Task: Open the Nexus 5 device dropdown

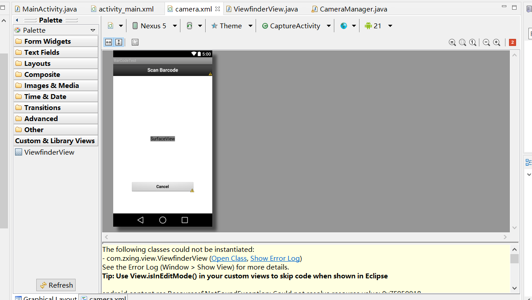Action: (175, 26)
